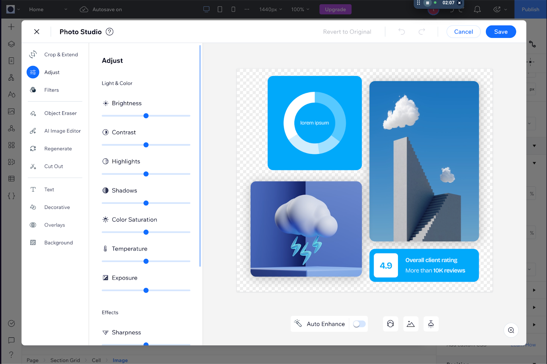Click the notifications bell icon

pos(477,10)
